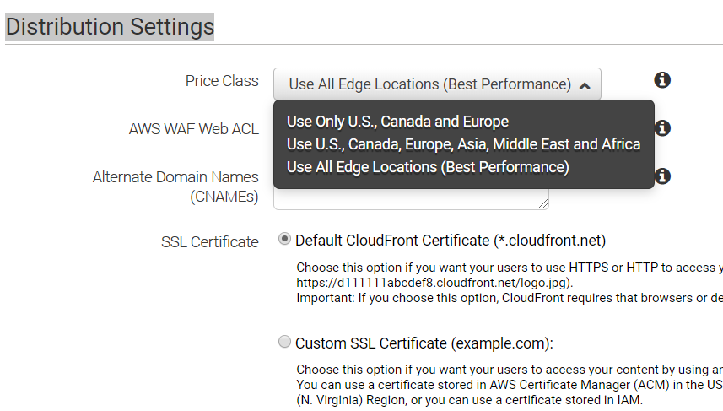723x411 pixels.
Task: Click the Alternate Domain Names (CNAMEs) label
Action: click(x=175, y=187)
